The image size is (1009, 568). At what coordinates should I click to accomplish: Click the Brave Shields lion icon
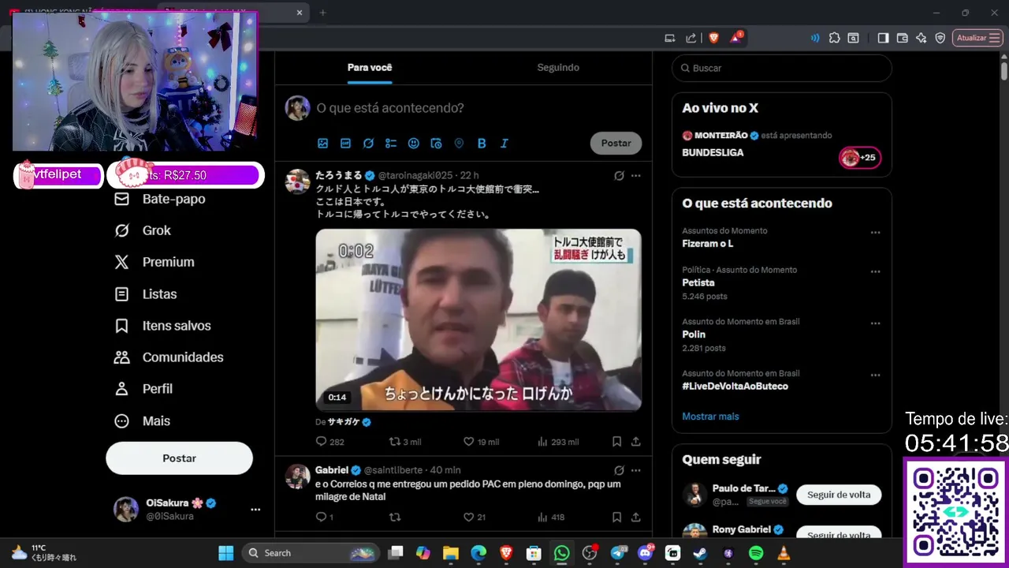pos(713,38)
